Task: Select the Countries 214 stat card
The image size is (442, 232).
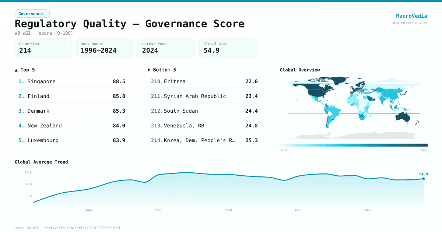Action: (43, 48)
